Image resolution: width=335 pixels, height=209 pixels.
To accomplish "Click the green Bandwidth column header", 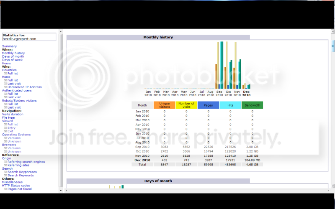I will tap(253, 105).
